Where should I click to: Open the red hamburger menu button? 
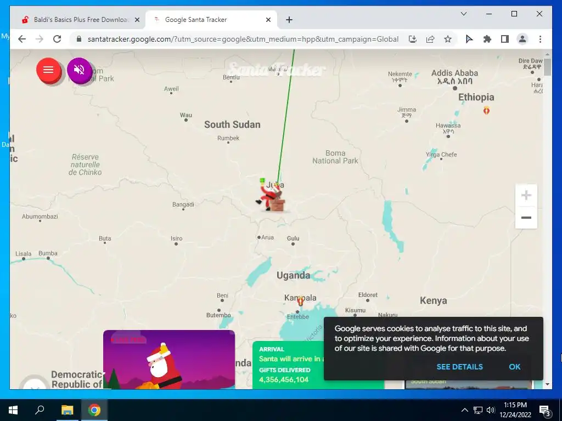pos(48,70)
